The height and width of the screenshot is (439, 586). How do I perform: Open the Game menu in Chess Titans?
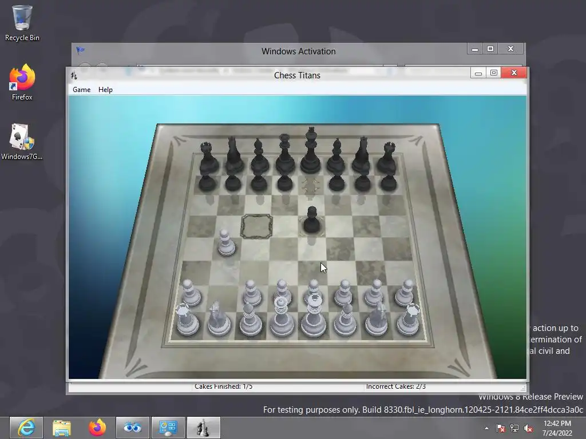81,90
